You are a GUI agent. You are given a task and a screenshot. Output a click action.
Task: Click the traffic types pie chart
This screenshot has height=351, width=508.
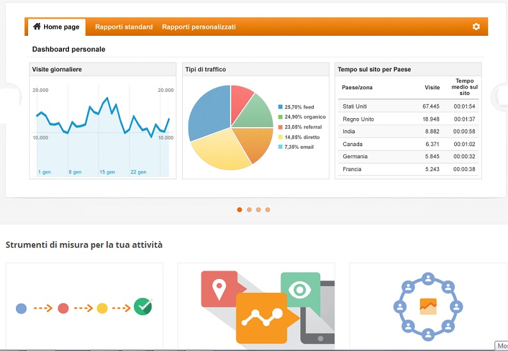pyautogui.click(x=231, y=128)
